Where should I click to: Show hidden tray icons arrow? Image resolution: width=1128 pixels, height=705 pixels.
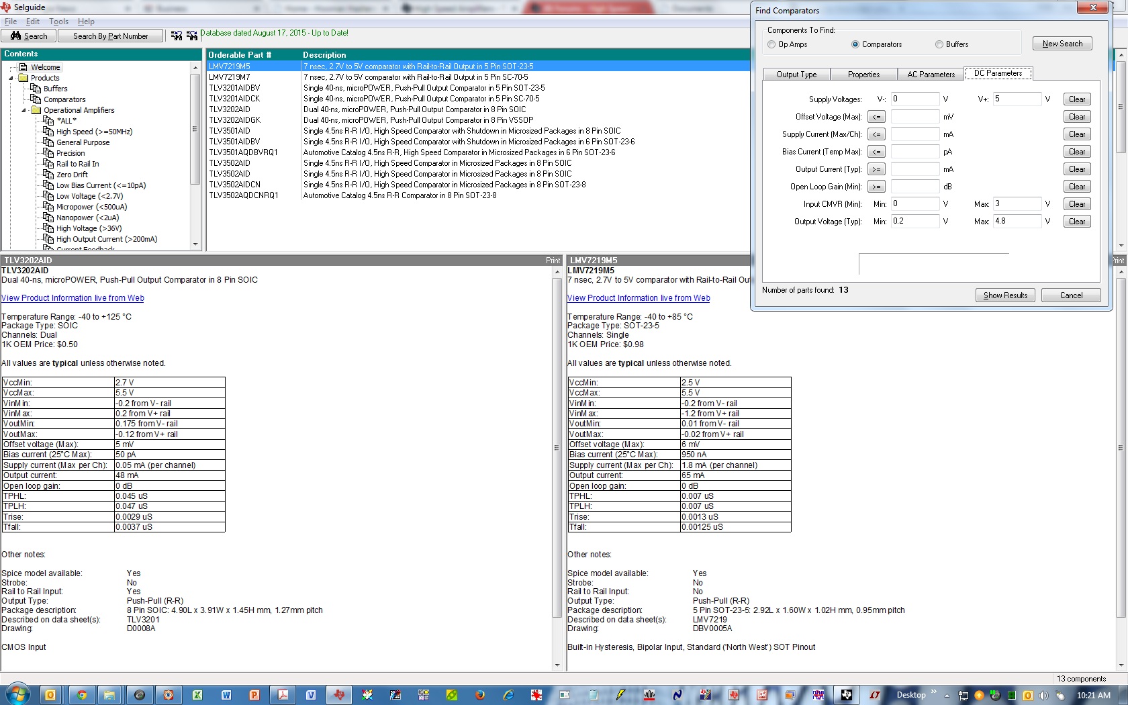point(947,696)
